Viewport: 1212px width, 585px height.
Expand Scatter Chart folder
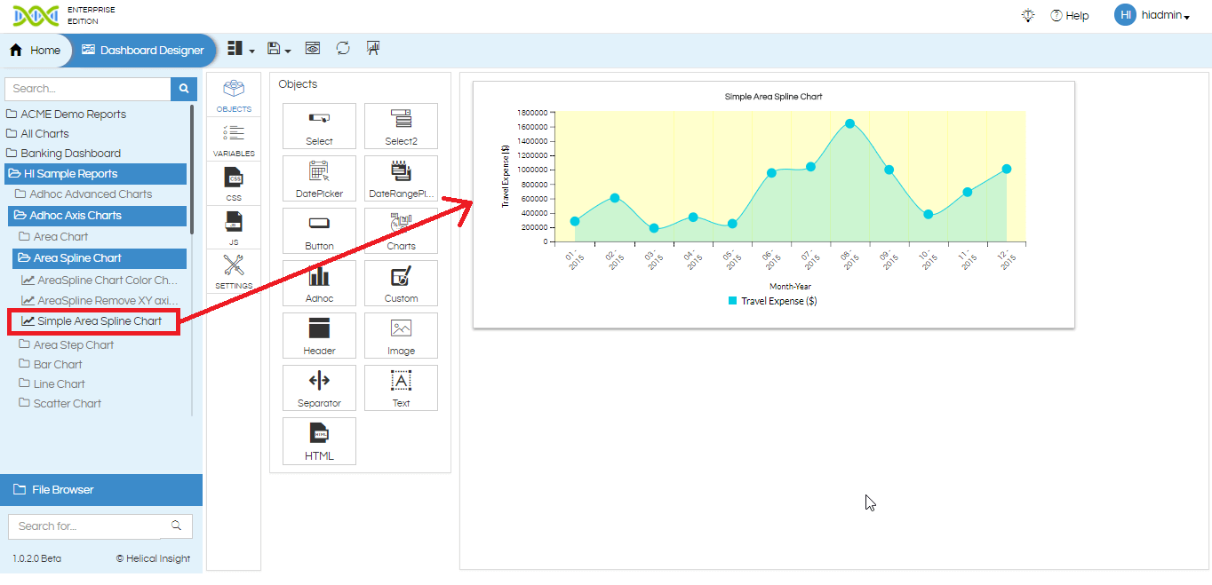60,404
